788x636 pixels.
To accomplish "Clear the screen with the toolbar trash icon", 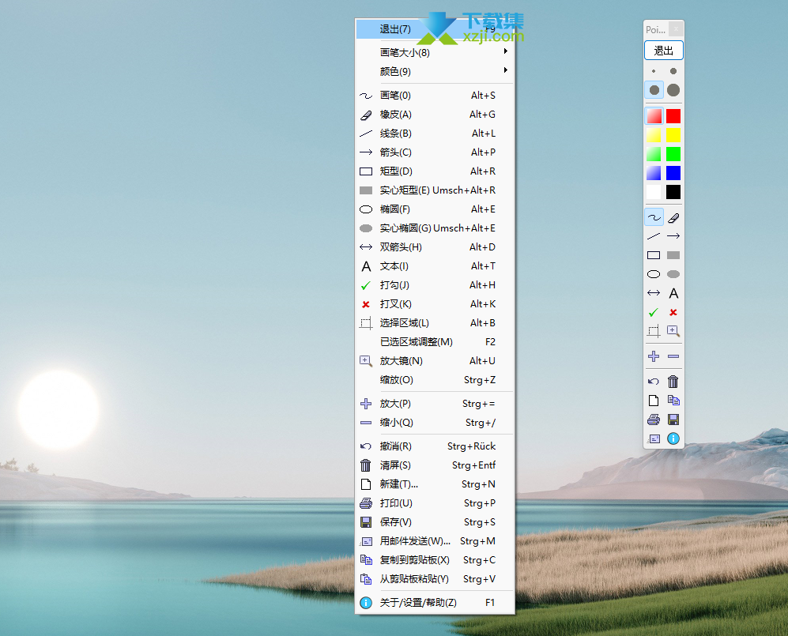I will coord(673,382).
